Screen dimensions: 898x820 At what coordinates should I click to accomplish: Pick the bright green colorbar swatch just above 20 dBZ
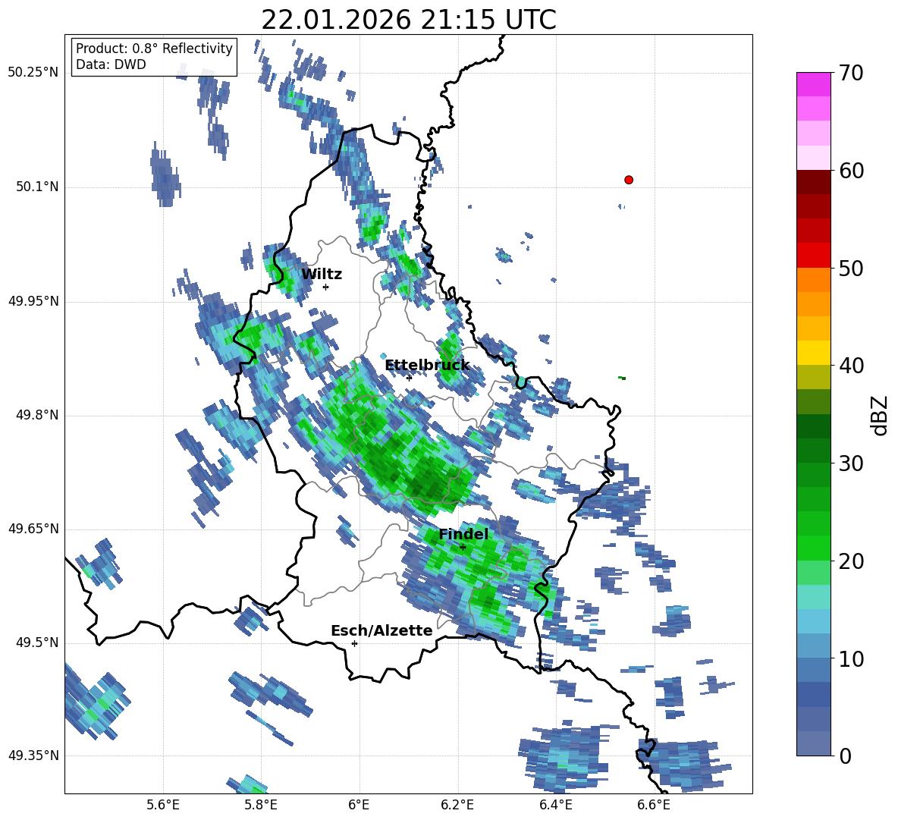click(813, 548)
